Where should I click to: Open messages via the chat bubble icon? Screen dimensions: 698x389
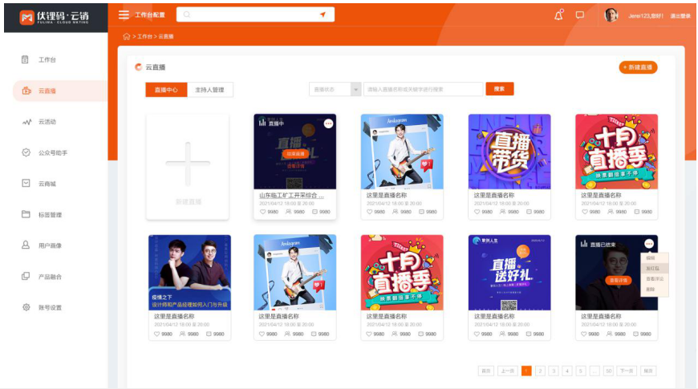(579, 15)
